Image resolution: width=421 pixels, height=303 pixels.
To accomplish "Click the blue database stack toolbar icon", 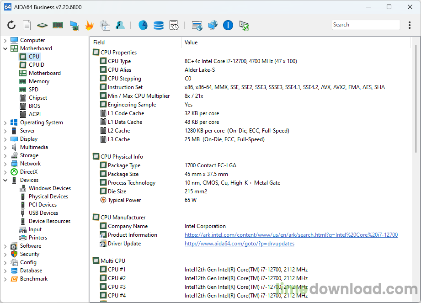I will 159,25.
